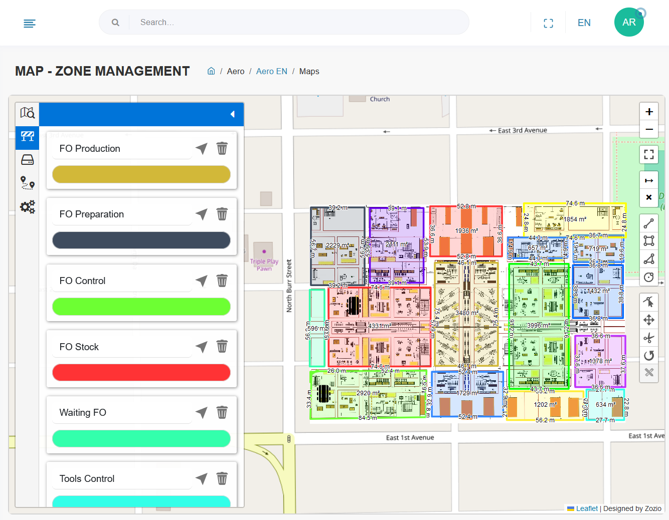Select the draw polygon tool
Screen dimensions: 669x520
tap(649, 259)
